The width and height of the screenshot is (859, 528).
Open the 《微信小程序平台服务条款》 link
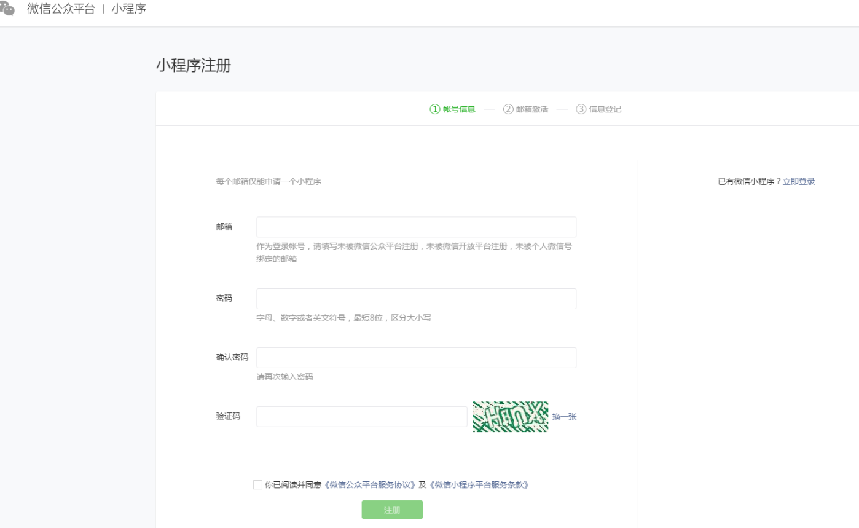(479, 485)
